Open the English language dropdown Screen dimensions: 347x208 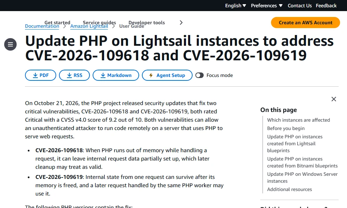click(236, 6)
